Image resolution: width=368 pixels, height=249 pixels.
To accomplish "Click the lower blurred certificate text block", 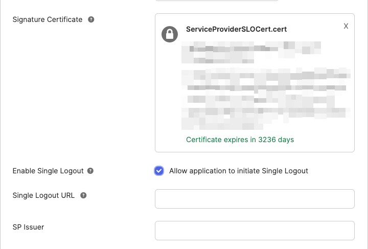I will (266, 97).
